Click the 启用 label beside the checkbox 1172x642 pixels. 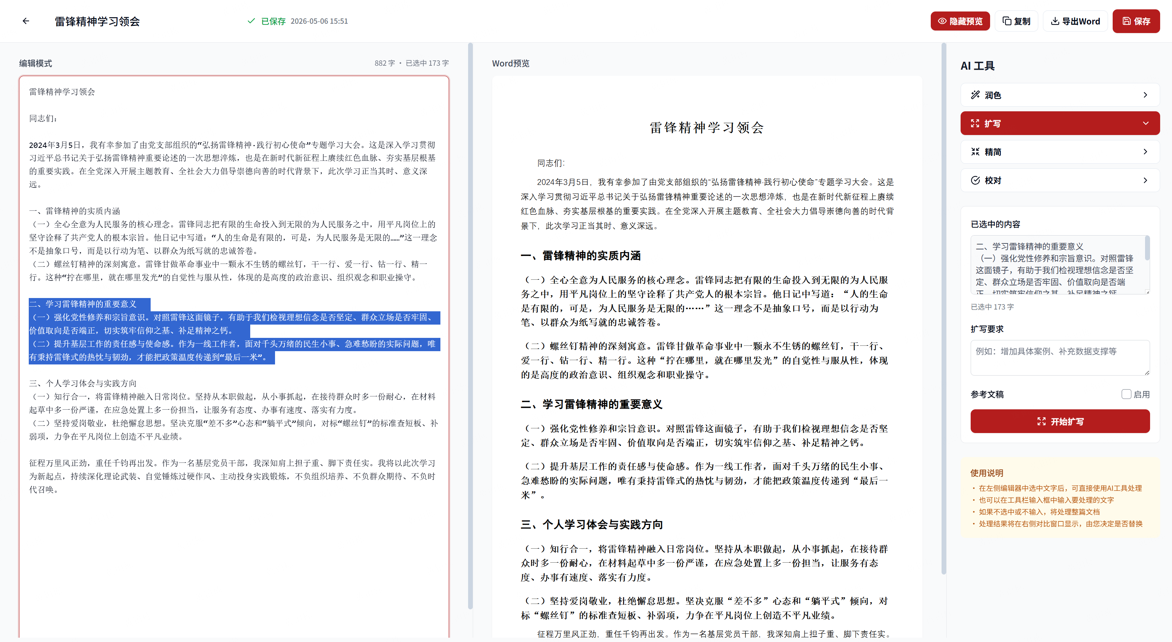coord(1141,394)
